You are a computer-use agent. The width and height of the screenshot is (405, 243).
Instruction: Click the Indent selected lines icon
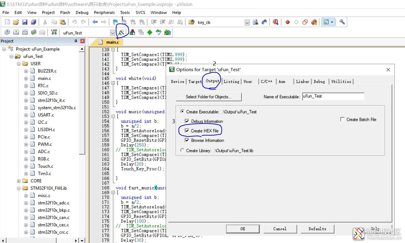[154, 22]
